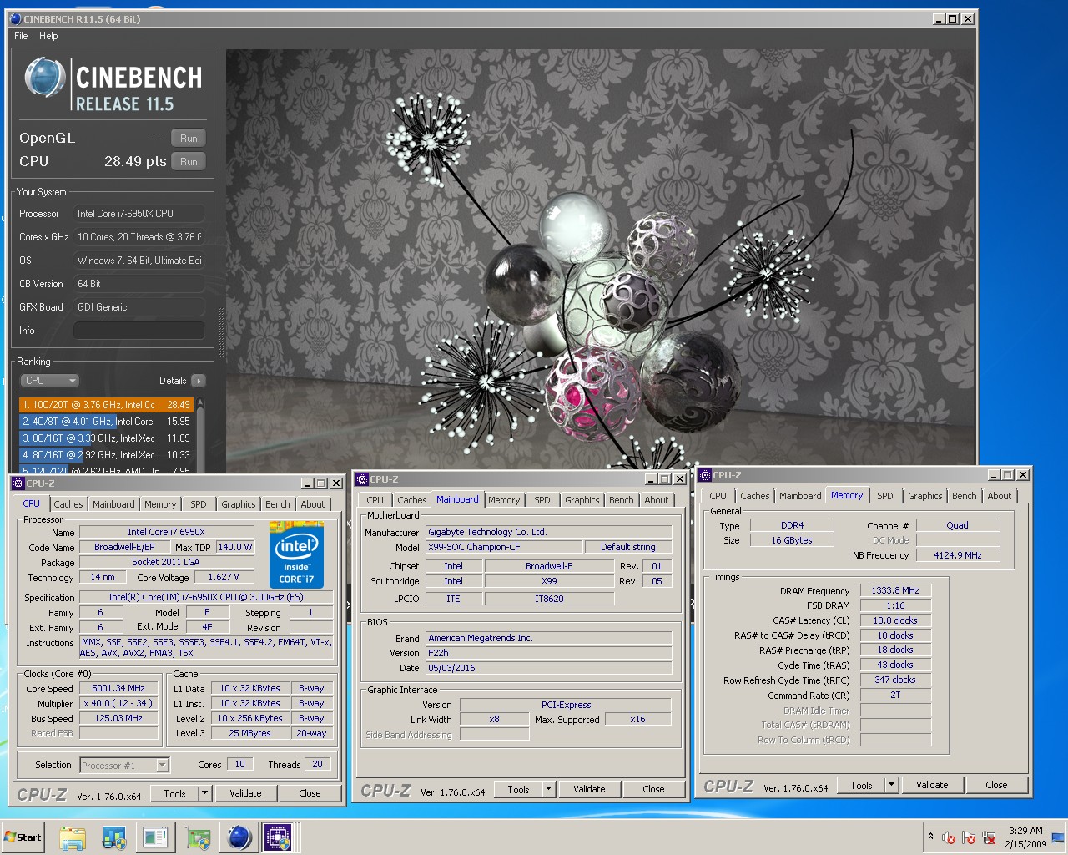Click the X99-SOC Champion-CF model field
Screen dimensions: 1068x855
(x=505, y=548)
